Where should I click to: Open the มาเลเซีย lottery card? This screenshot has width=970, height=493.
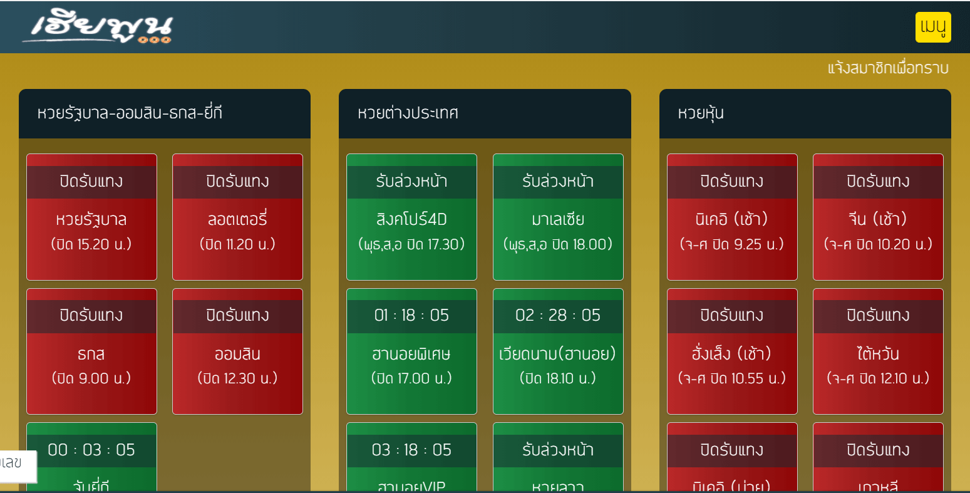click(x=558, y=217)
